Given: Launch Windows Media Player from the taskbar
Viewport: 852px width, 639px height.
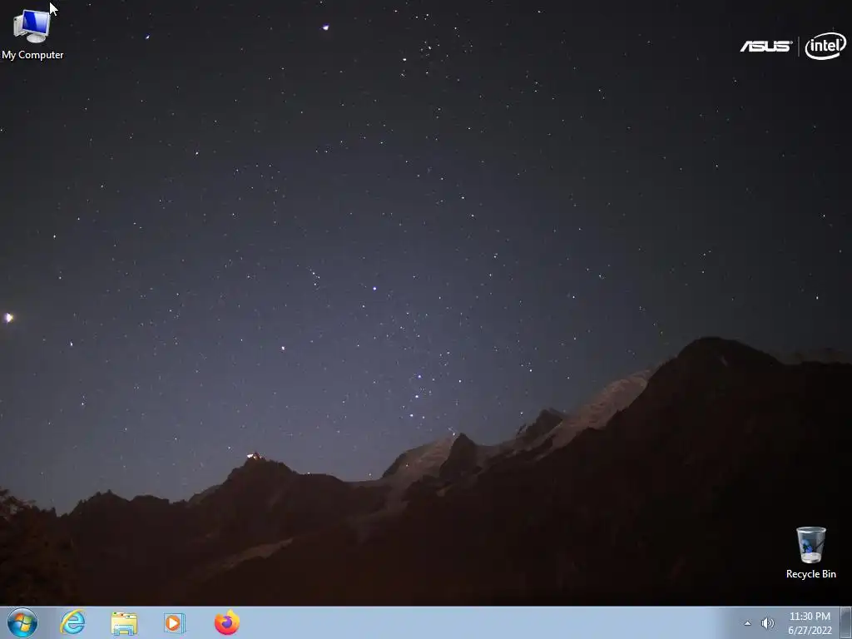Looking at the screenshot, I should [x=175, y=623].
